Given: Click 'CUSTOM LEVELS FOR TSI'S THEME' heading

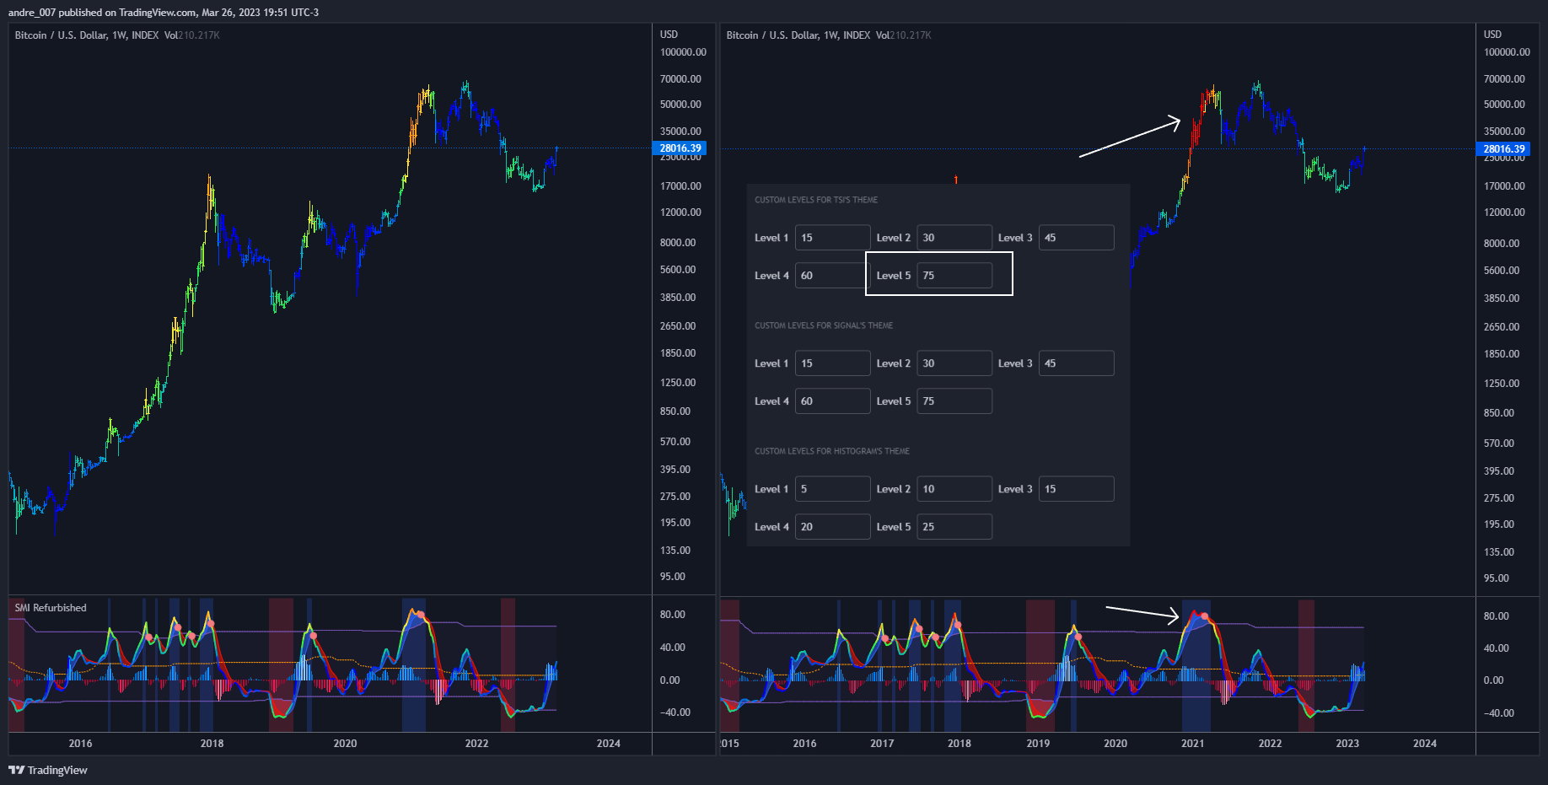Looking at the screenshot, I should [816, 200].
